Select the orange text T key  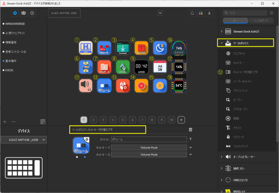point(141,48)
